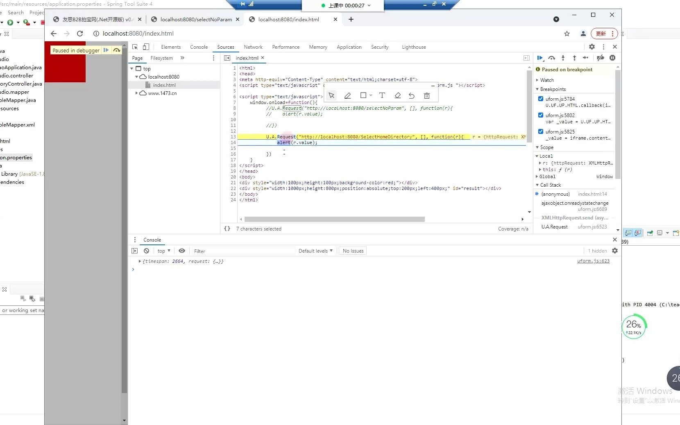Click the Step icon in debugger toolbar
This screenshot has height=425, width=680.
(x=586, y=58)
